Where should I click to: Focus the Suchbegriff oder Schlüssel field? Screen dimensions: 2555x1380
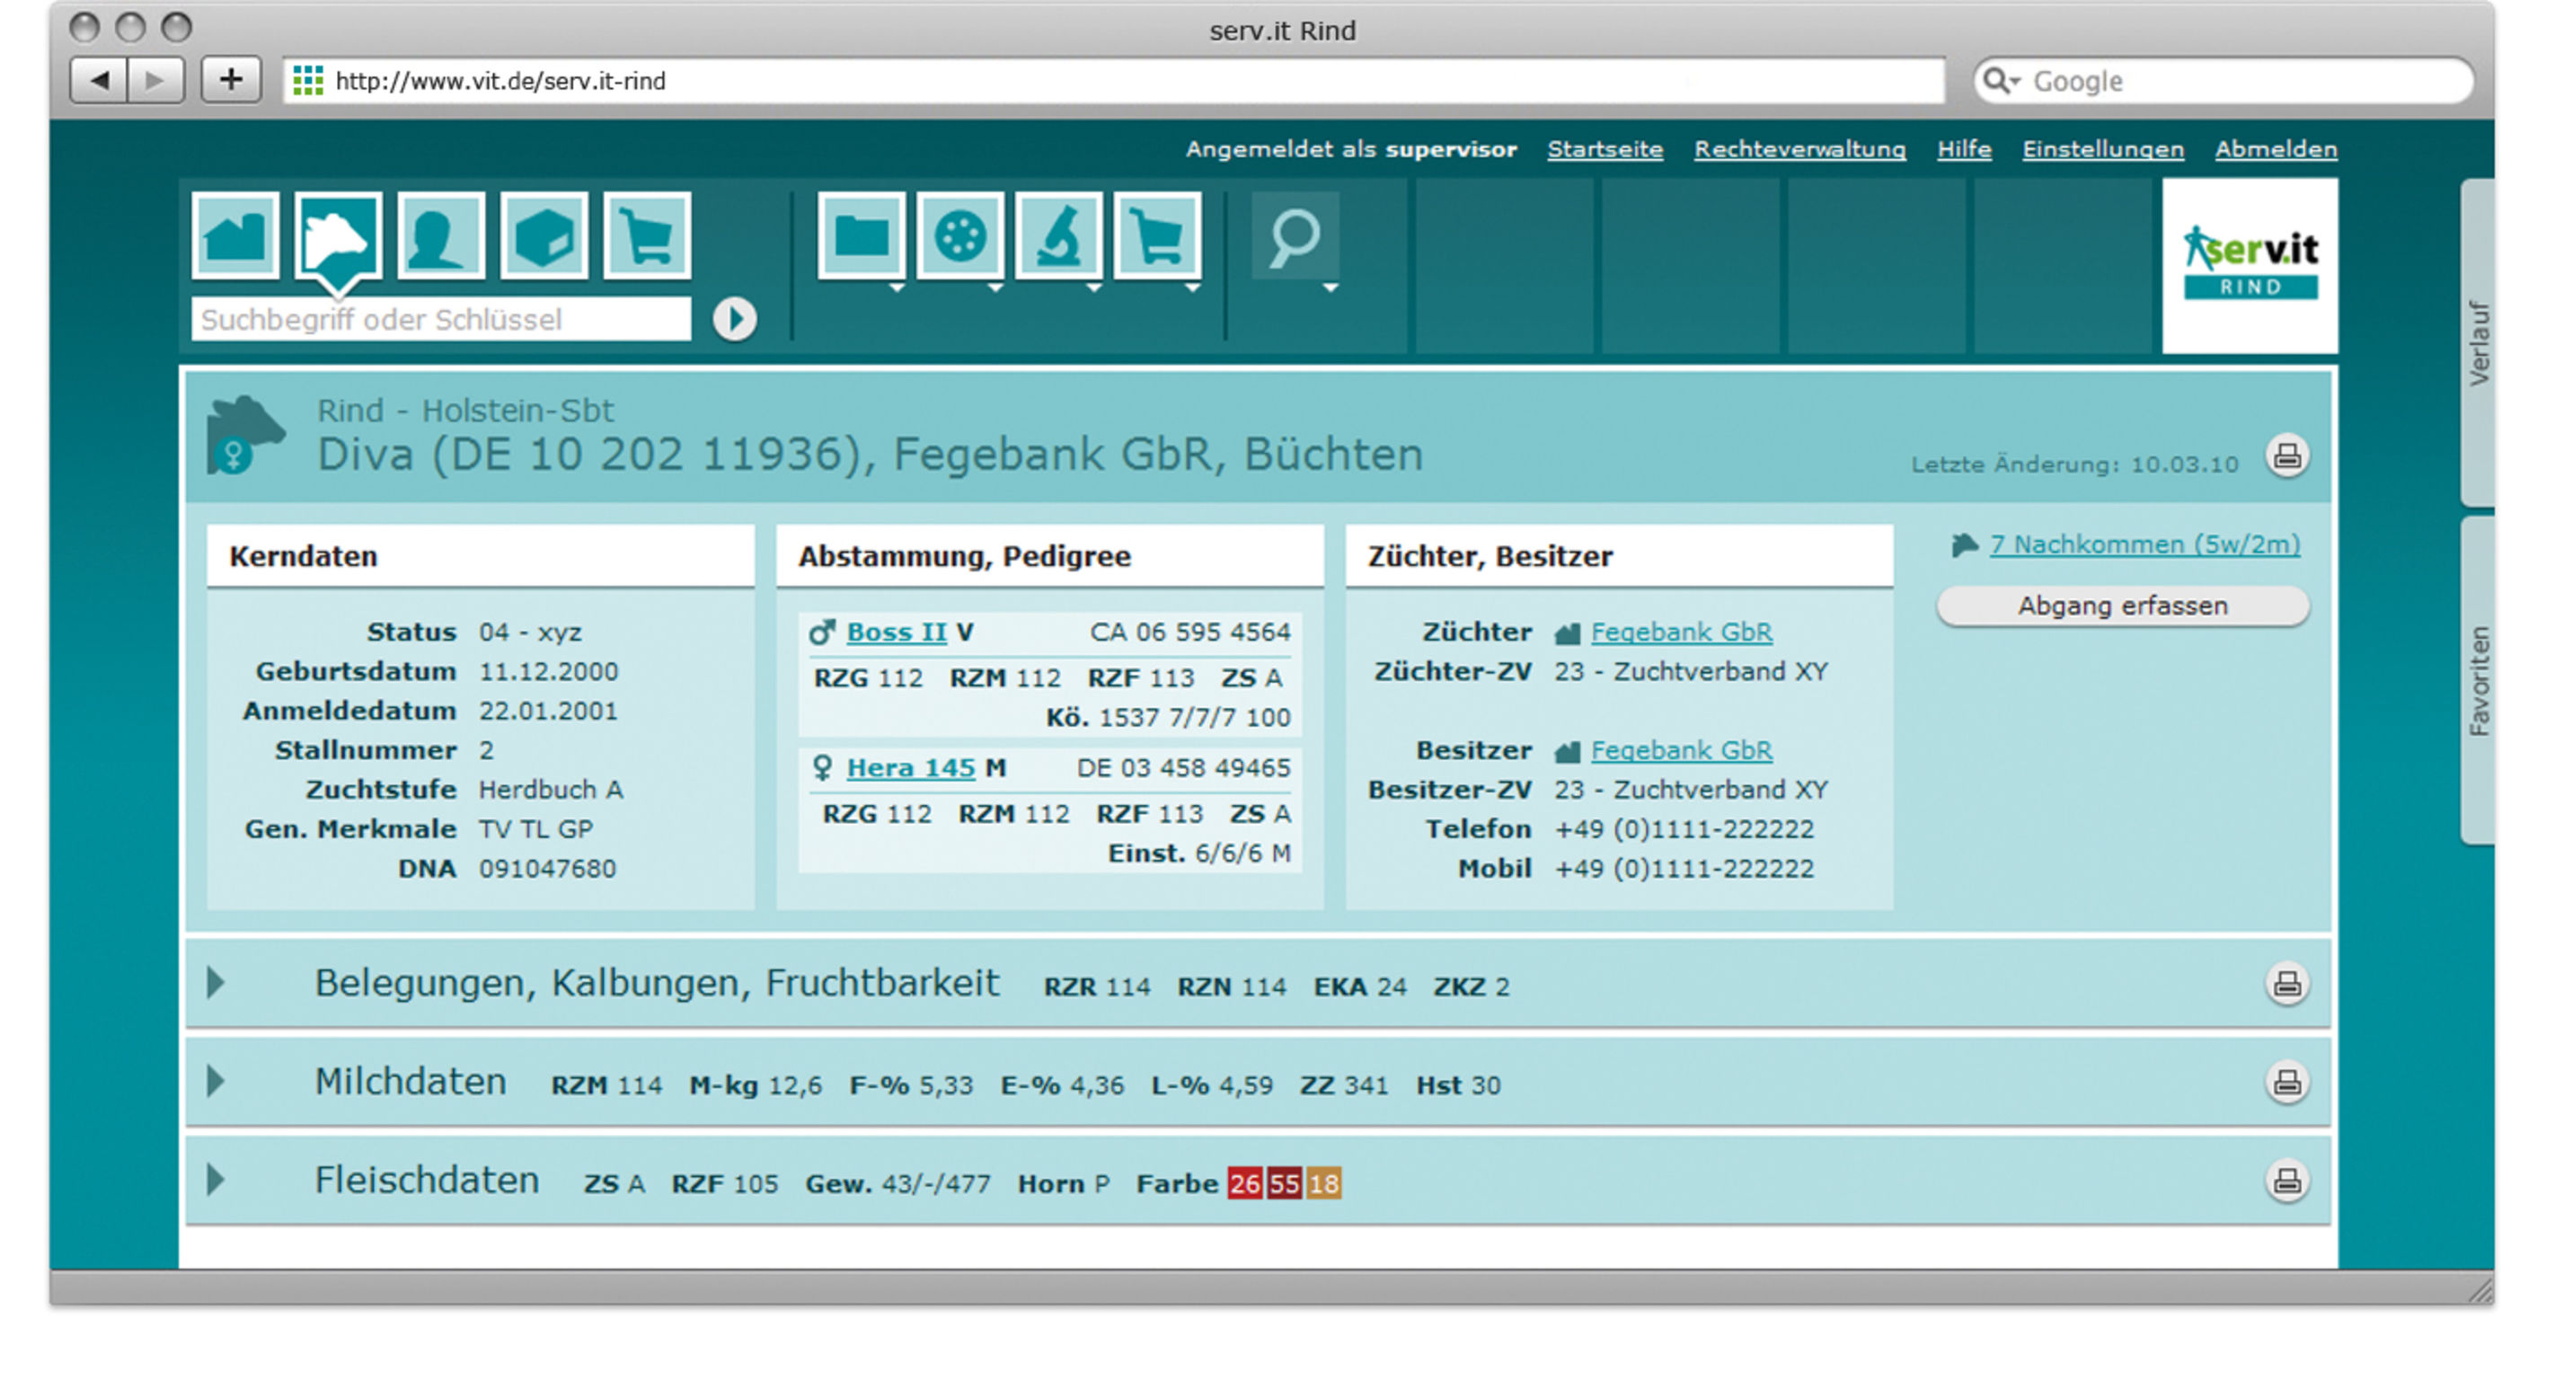tap(440, 320)
